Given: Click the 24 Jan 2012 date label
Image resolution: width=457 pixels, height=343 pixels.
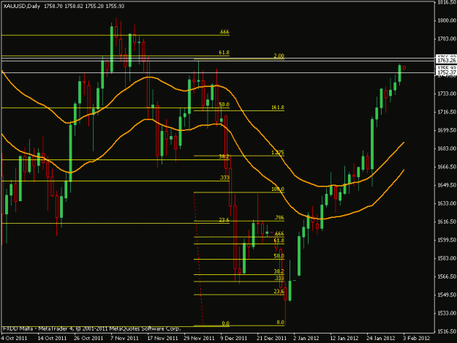Looking at the screenshot, I should [381, 338].
